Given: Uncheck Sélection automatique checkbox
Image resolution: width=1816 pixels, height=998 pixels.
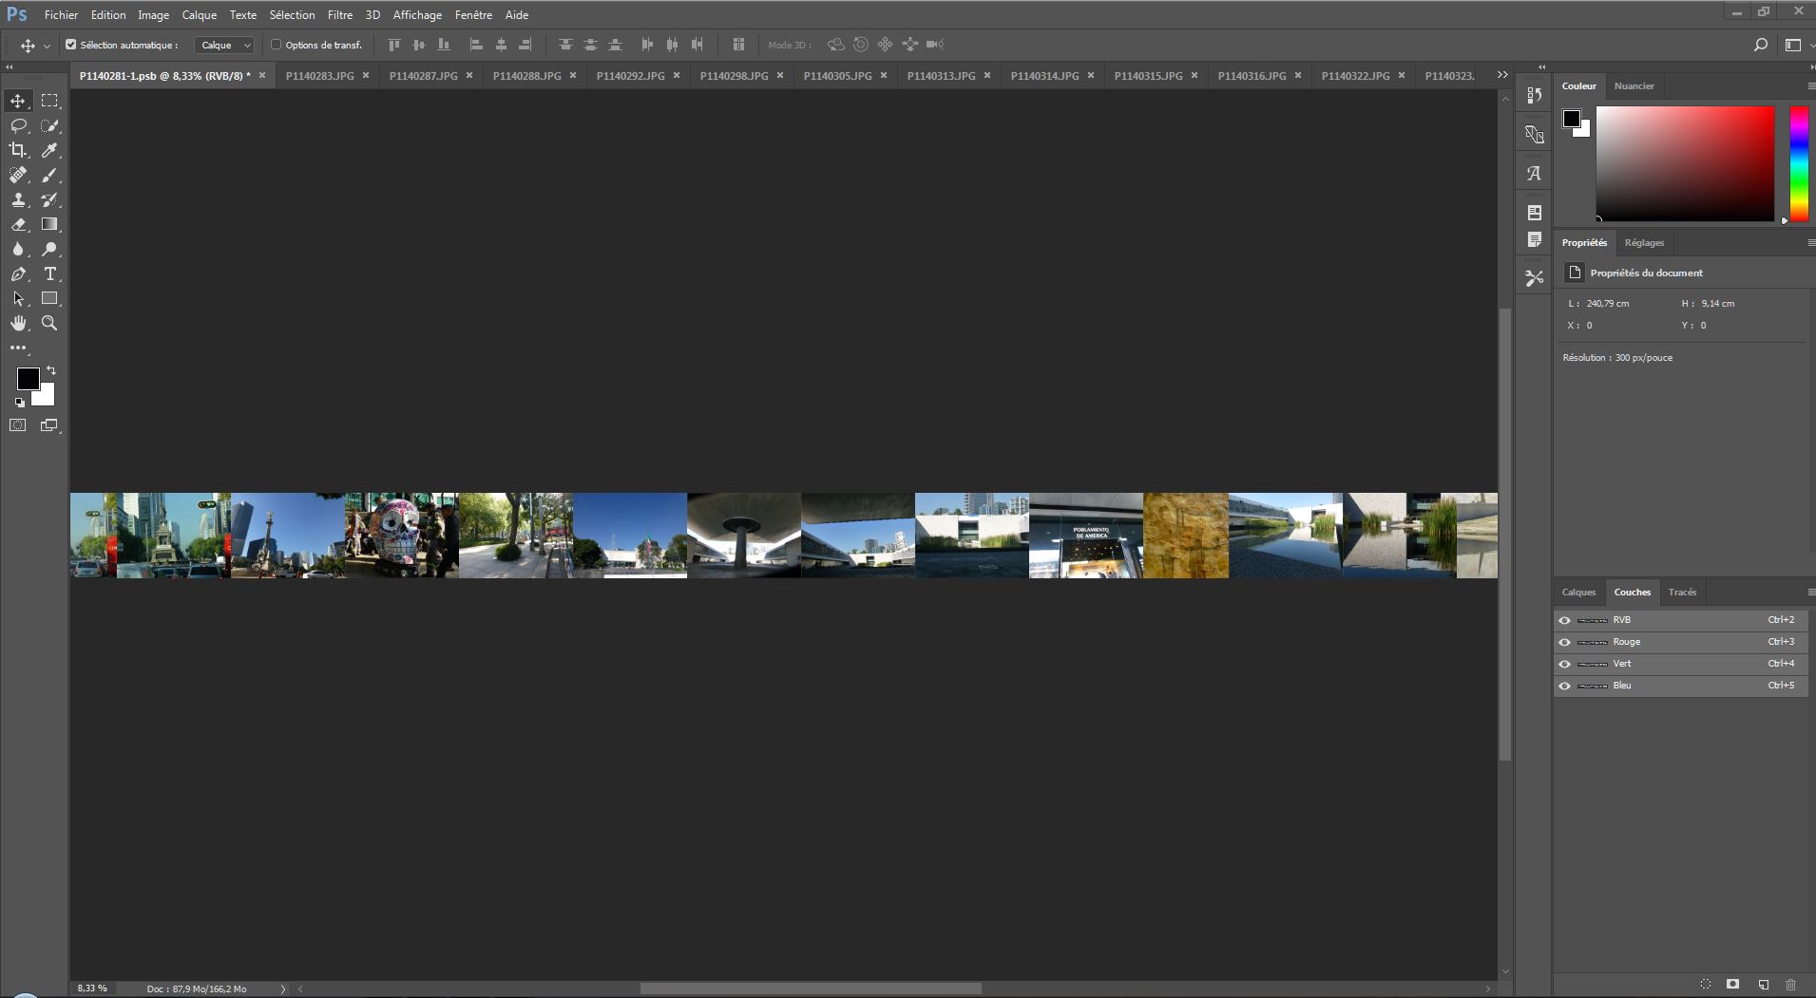Looking at the screenshot, I should 70,45.
